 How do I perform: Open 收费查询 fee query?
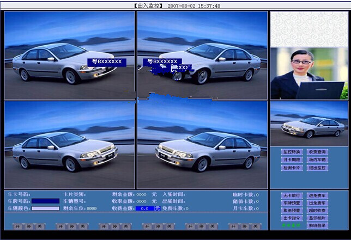(317, 152)
